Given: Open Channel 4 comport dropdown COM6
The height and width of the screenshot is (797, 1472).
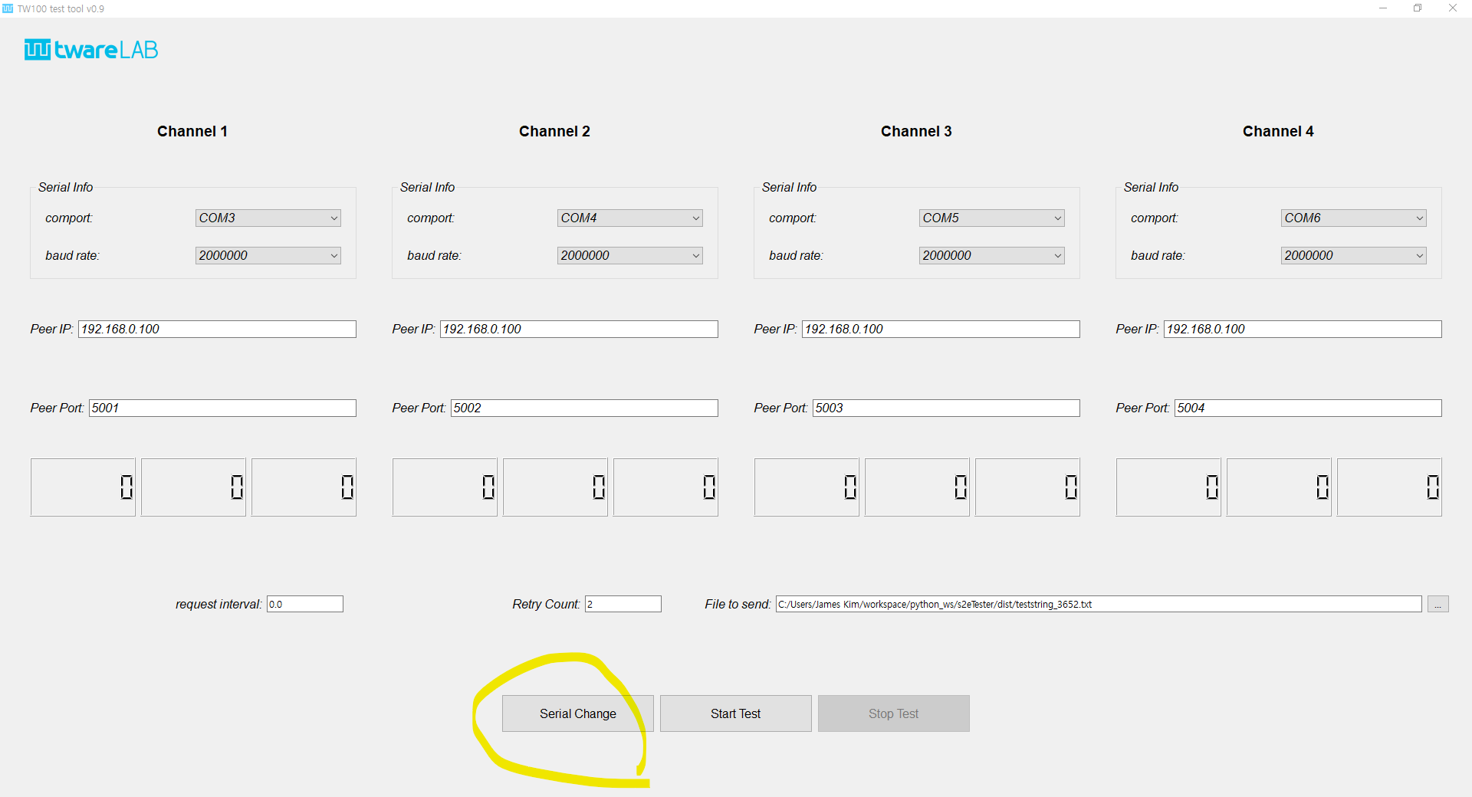Looking at the screenshot, I should coord(1353,218).
